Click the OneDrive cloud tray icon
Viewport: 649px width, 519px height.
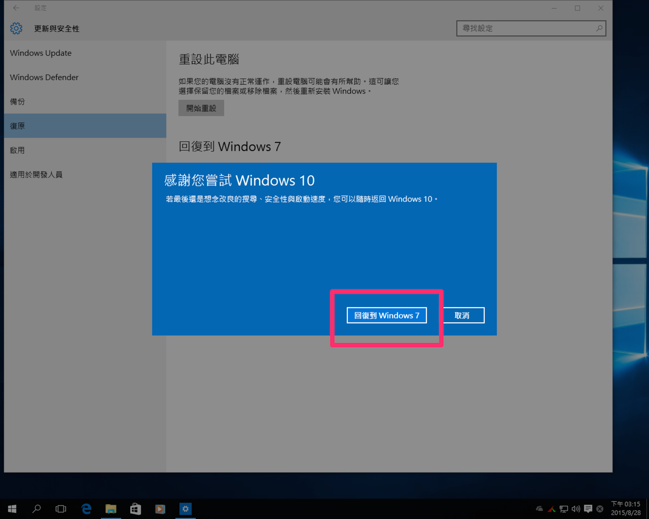539,509
